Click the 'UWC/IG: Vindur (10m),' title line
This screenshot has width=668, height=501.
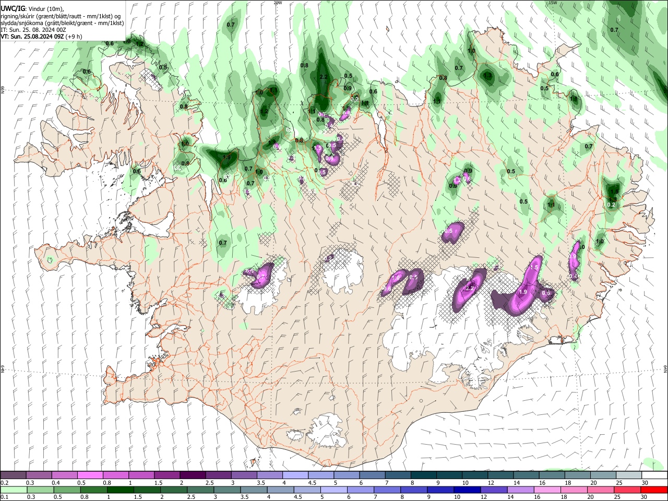32,9
